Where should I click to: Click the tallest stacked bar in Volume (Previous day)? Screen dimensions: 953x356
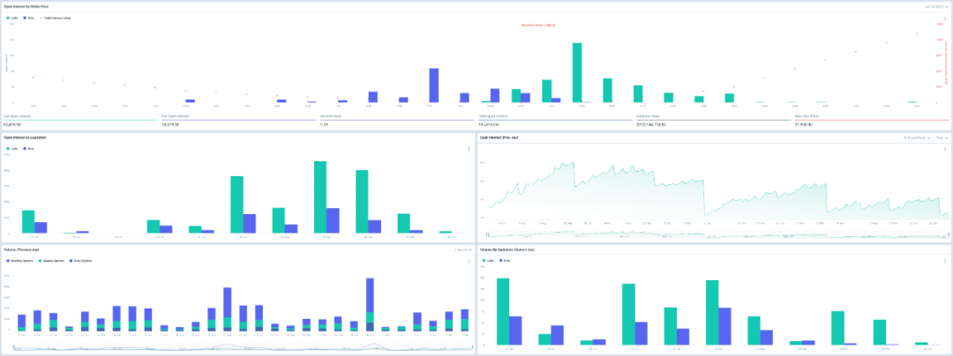370,304
